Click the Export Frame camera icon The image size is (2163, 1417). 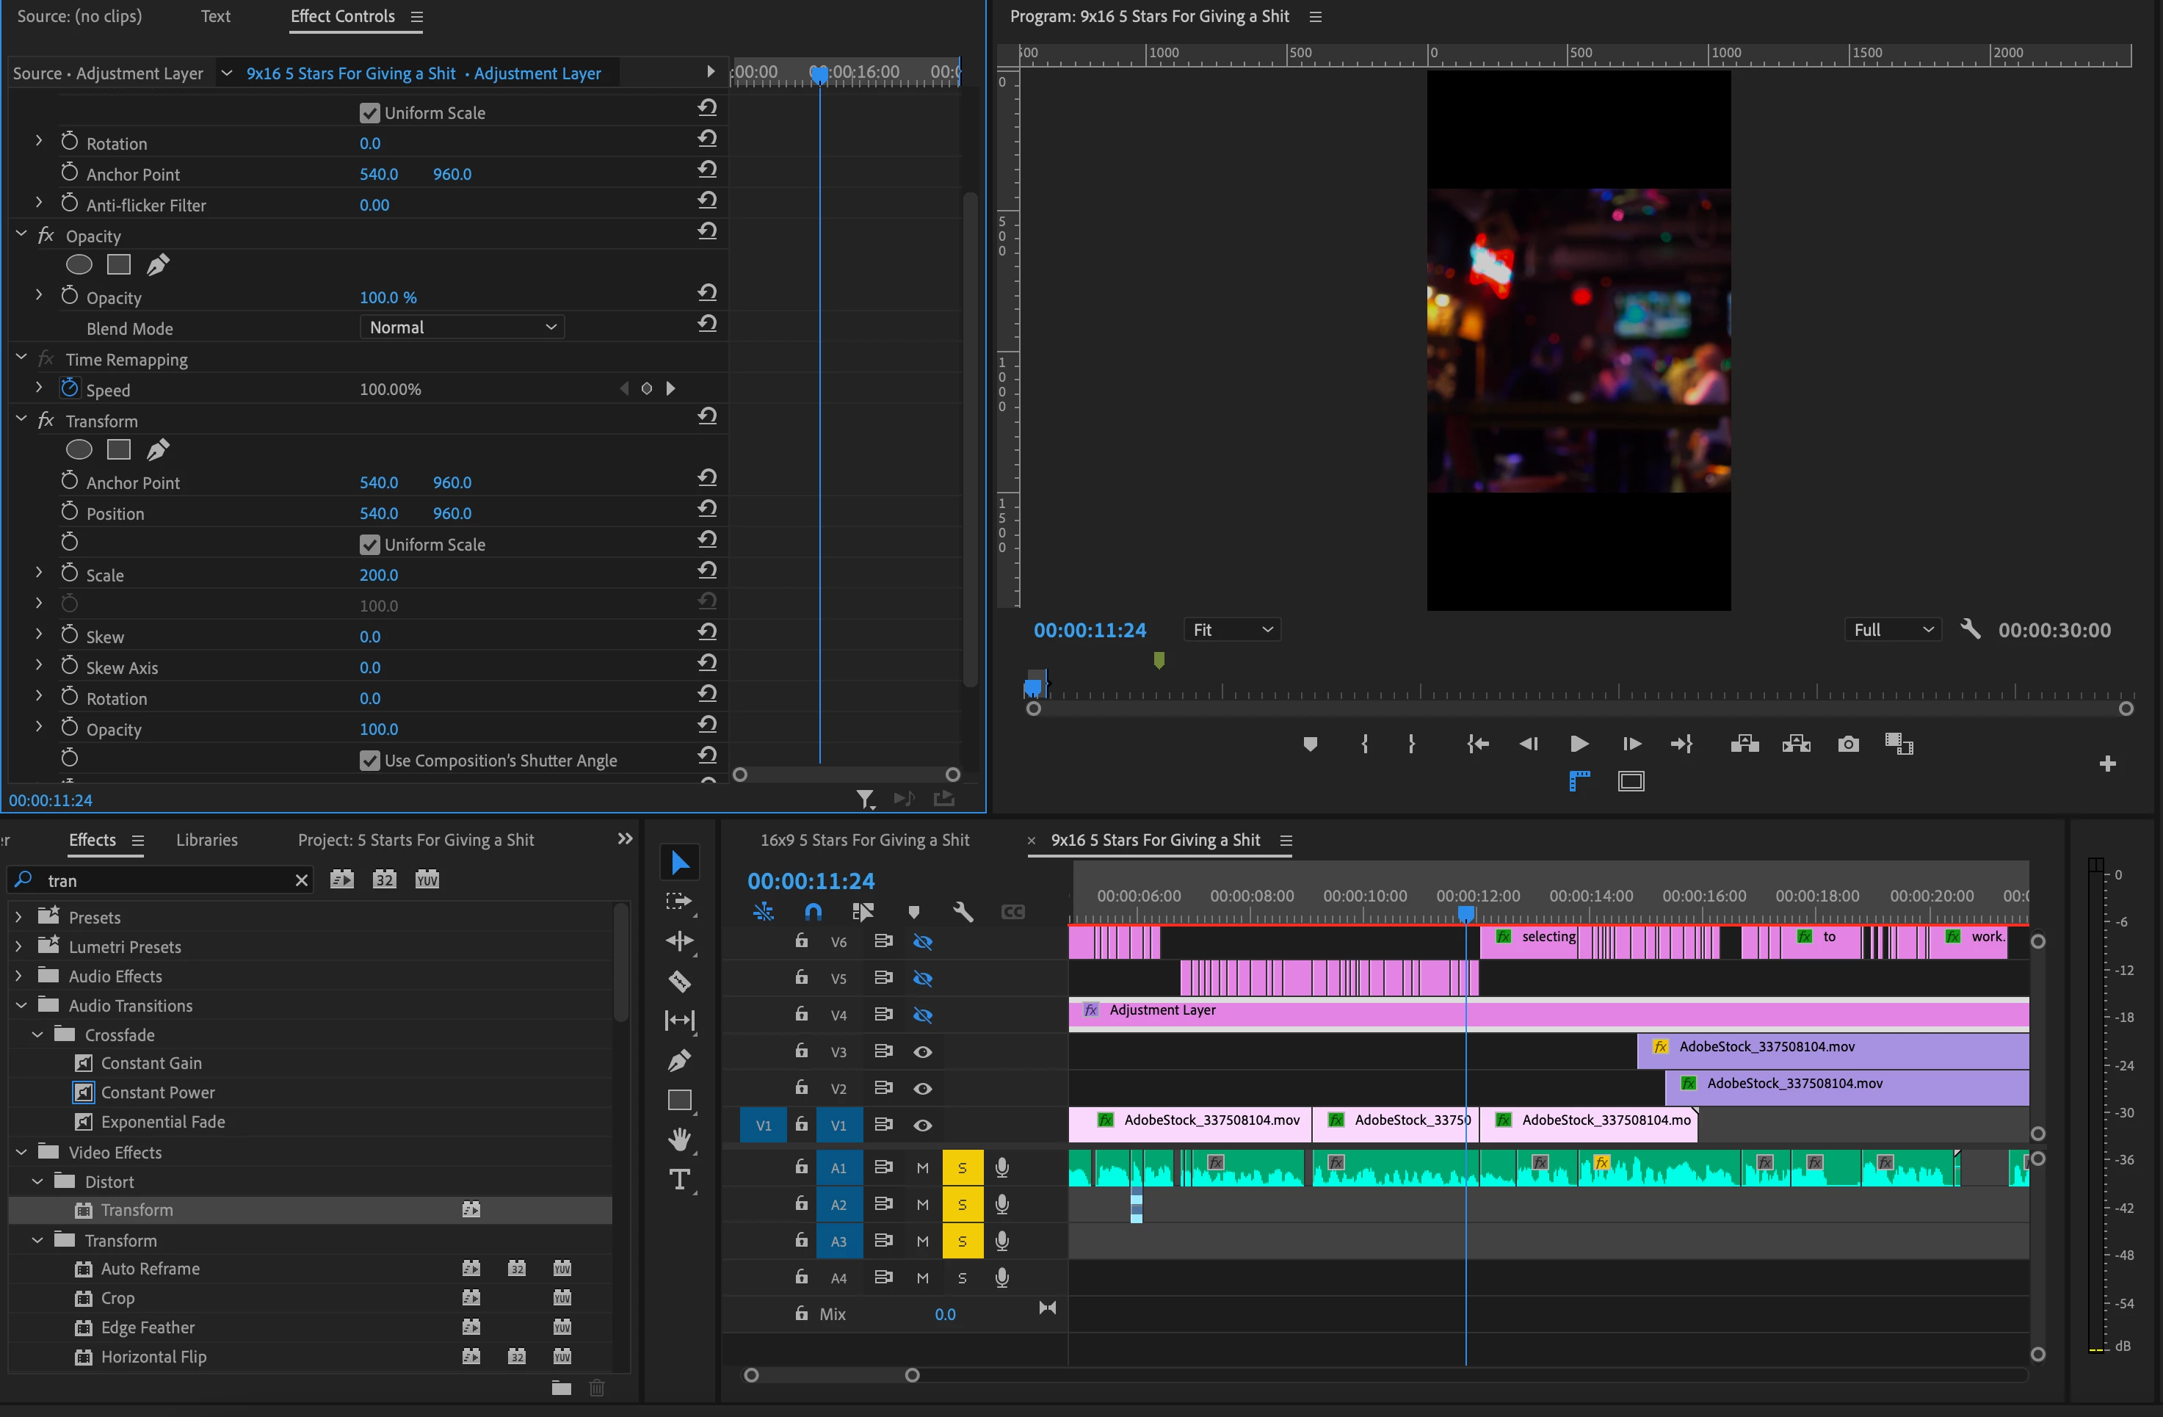1847,744
